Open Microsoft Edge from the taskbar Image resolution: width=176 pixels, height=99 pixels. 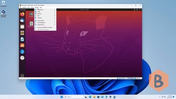(90, 97)
